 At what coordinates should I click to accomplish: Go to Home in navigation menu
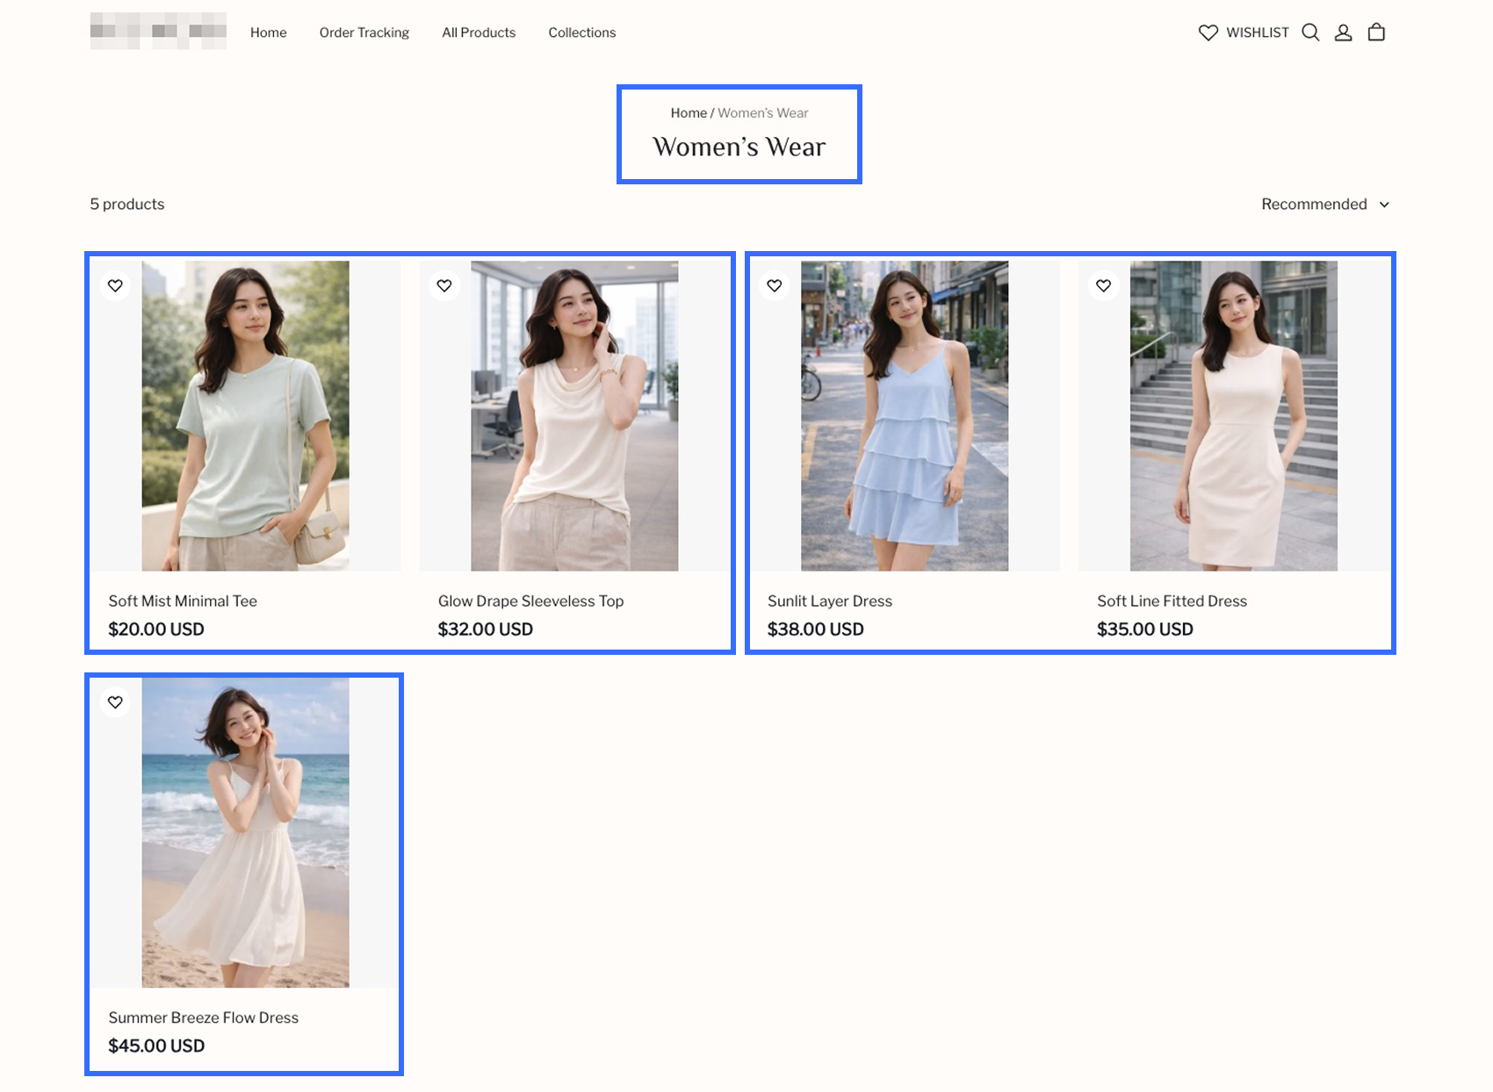268,32
